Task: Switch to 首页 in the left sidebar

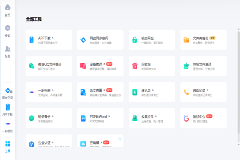Action: coord(7,10)
